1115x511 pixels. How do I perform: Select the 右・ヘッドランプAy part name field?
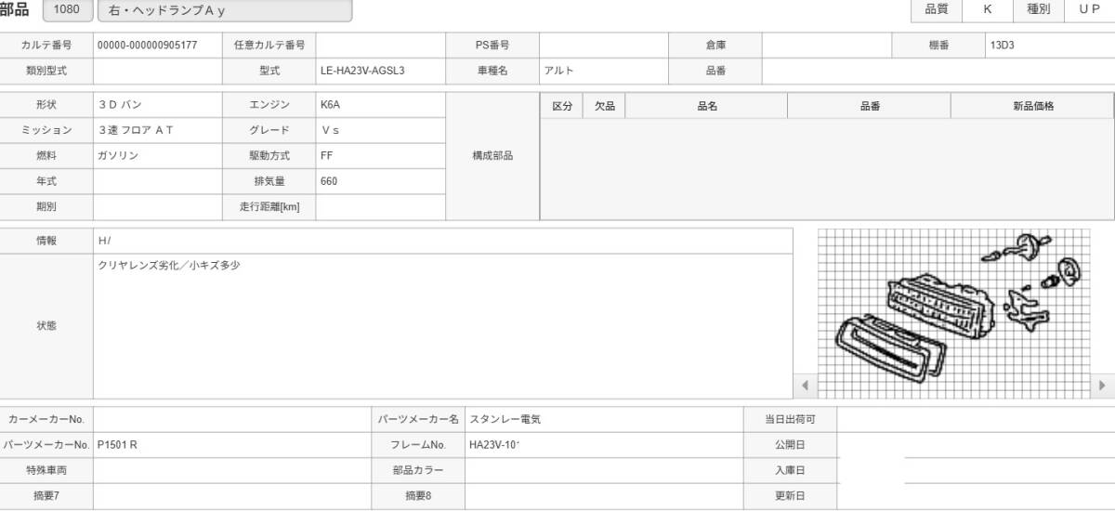click(x=224, y=10)
